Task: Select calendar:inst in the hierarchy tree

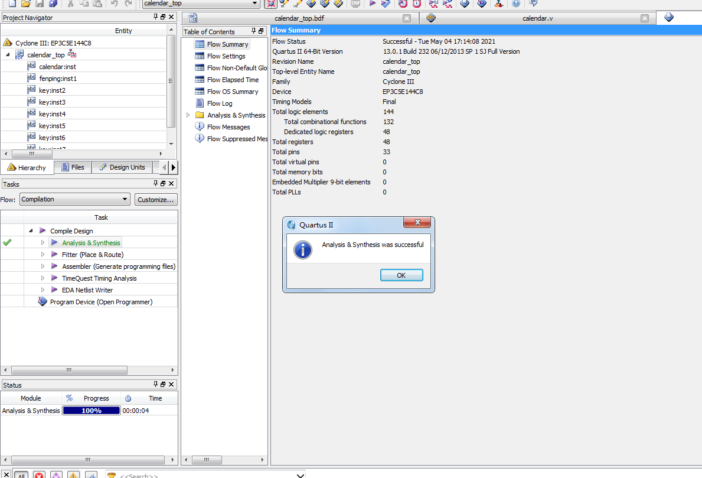Action: point(57,67)
